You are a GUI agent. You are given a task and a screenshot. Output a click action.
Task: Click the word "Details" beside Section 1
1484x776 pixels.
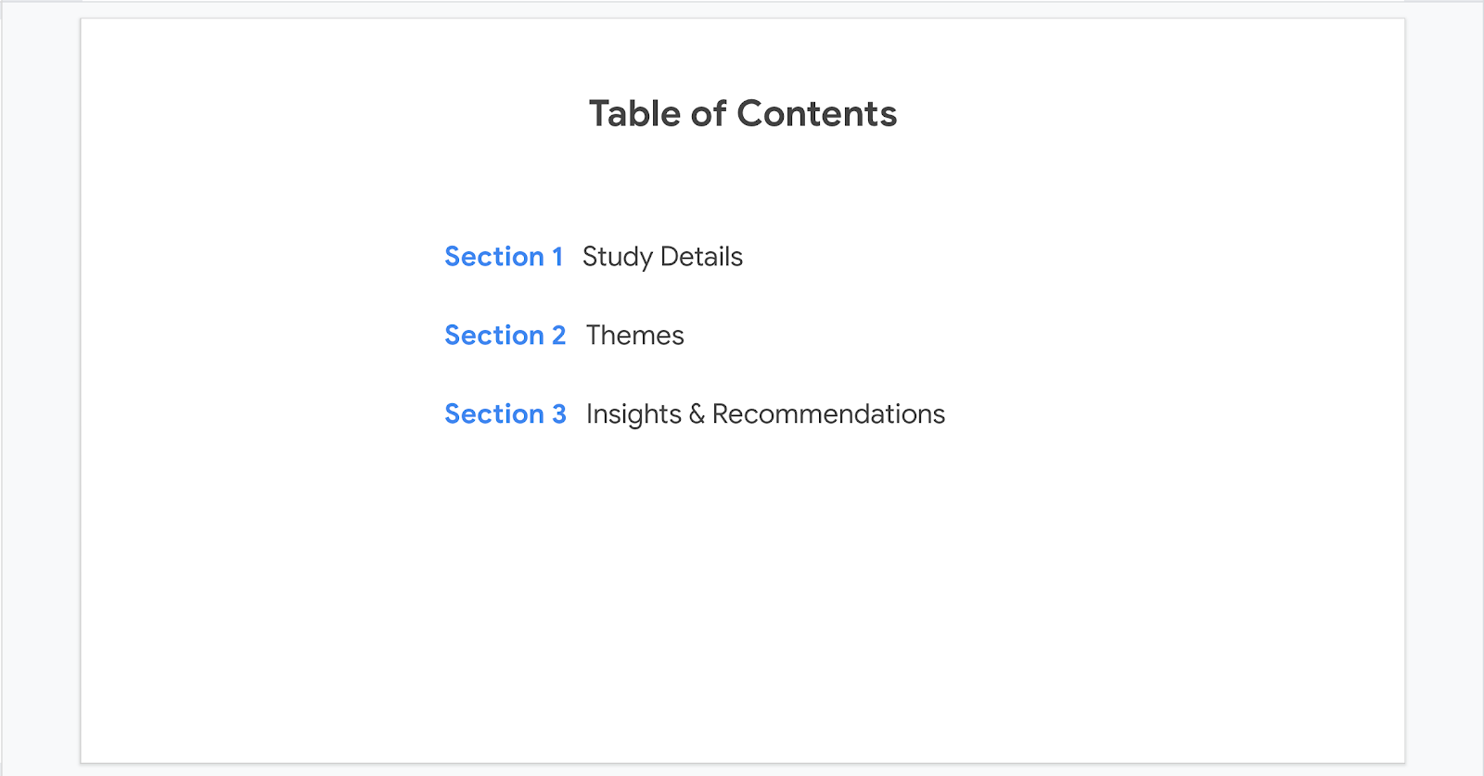701,257
